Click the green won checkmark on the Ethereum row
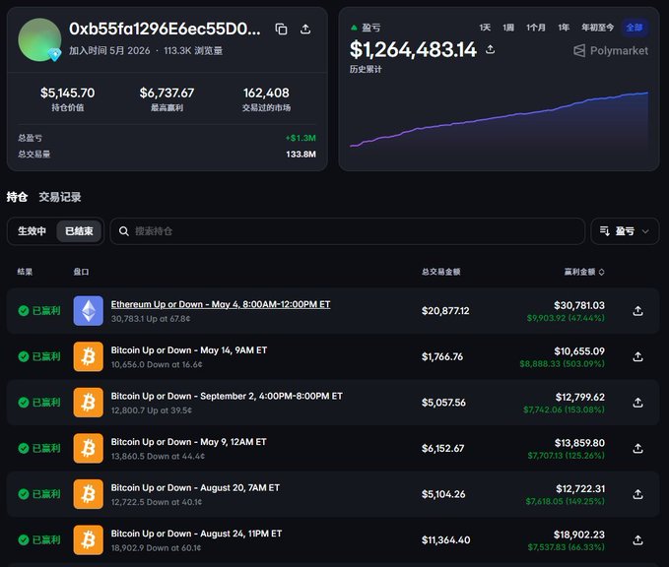This screenshot has width=669, height=567. [x=24, y=311]
